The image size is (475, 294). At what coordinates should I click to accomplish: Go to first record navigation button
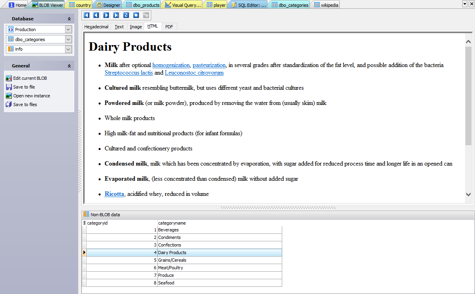pos(87,15)
